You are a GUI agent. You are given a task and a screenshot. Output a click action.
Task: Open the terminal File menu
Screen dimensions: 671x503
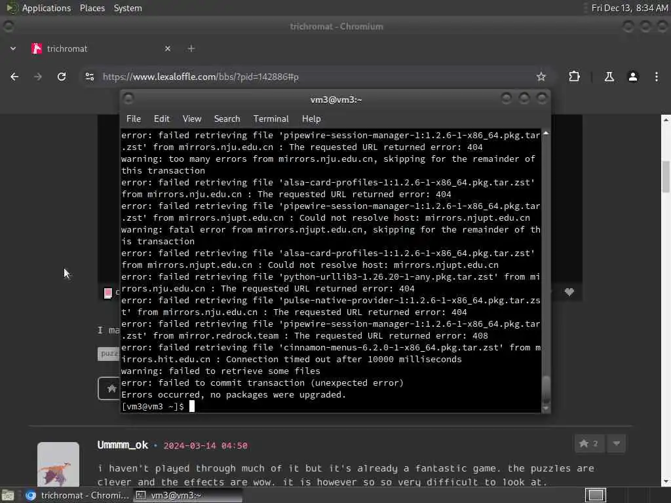coord(134,119)
